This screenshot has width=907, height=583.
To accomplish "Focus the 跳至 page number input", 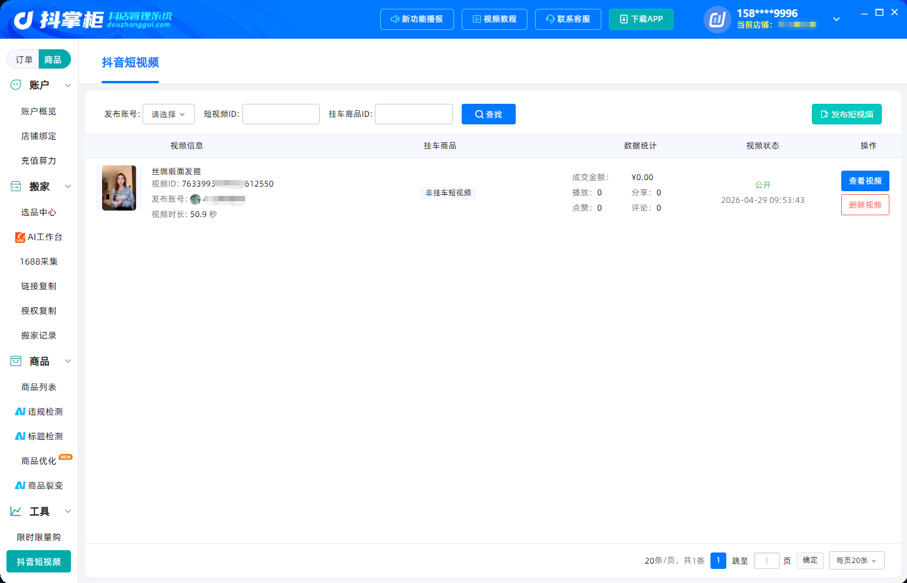I will coord(766,561).
